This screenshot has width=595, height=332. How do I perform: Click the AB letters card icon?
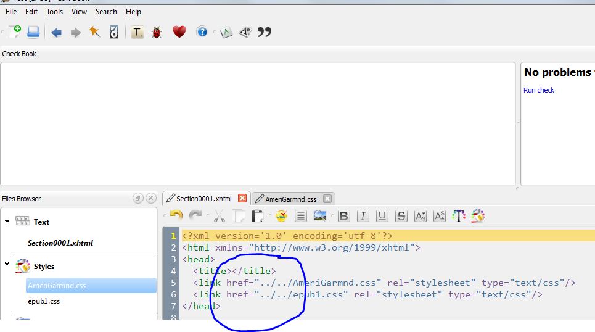[245, 32]
